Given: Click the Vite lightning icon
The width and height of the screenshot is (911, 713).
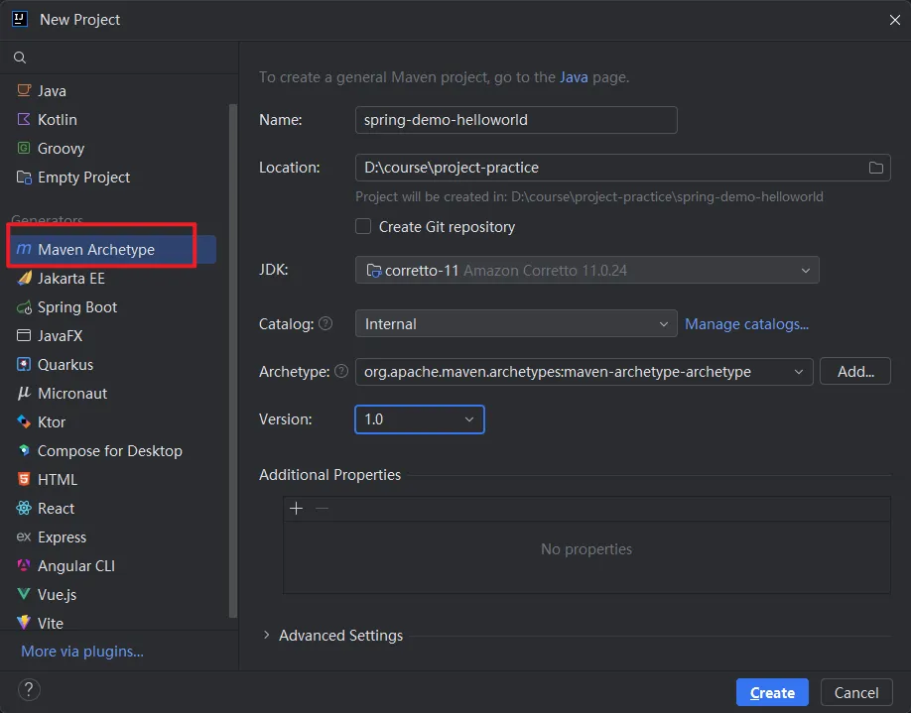Looking at the screenshot, I should coord(24,623).
